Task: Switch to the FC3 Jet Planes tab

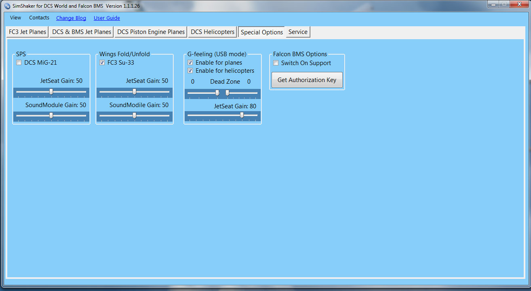Action: coord(27,32)
